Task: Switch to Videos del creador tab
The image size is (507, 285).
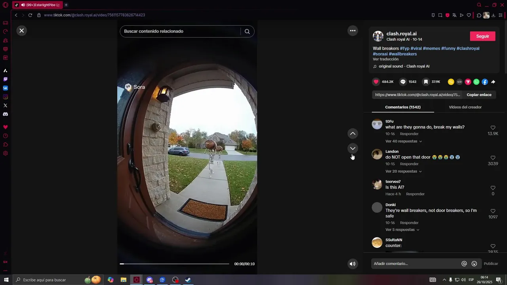Action: [x=465, y=107]
